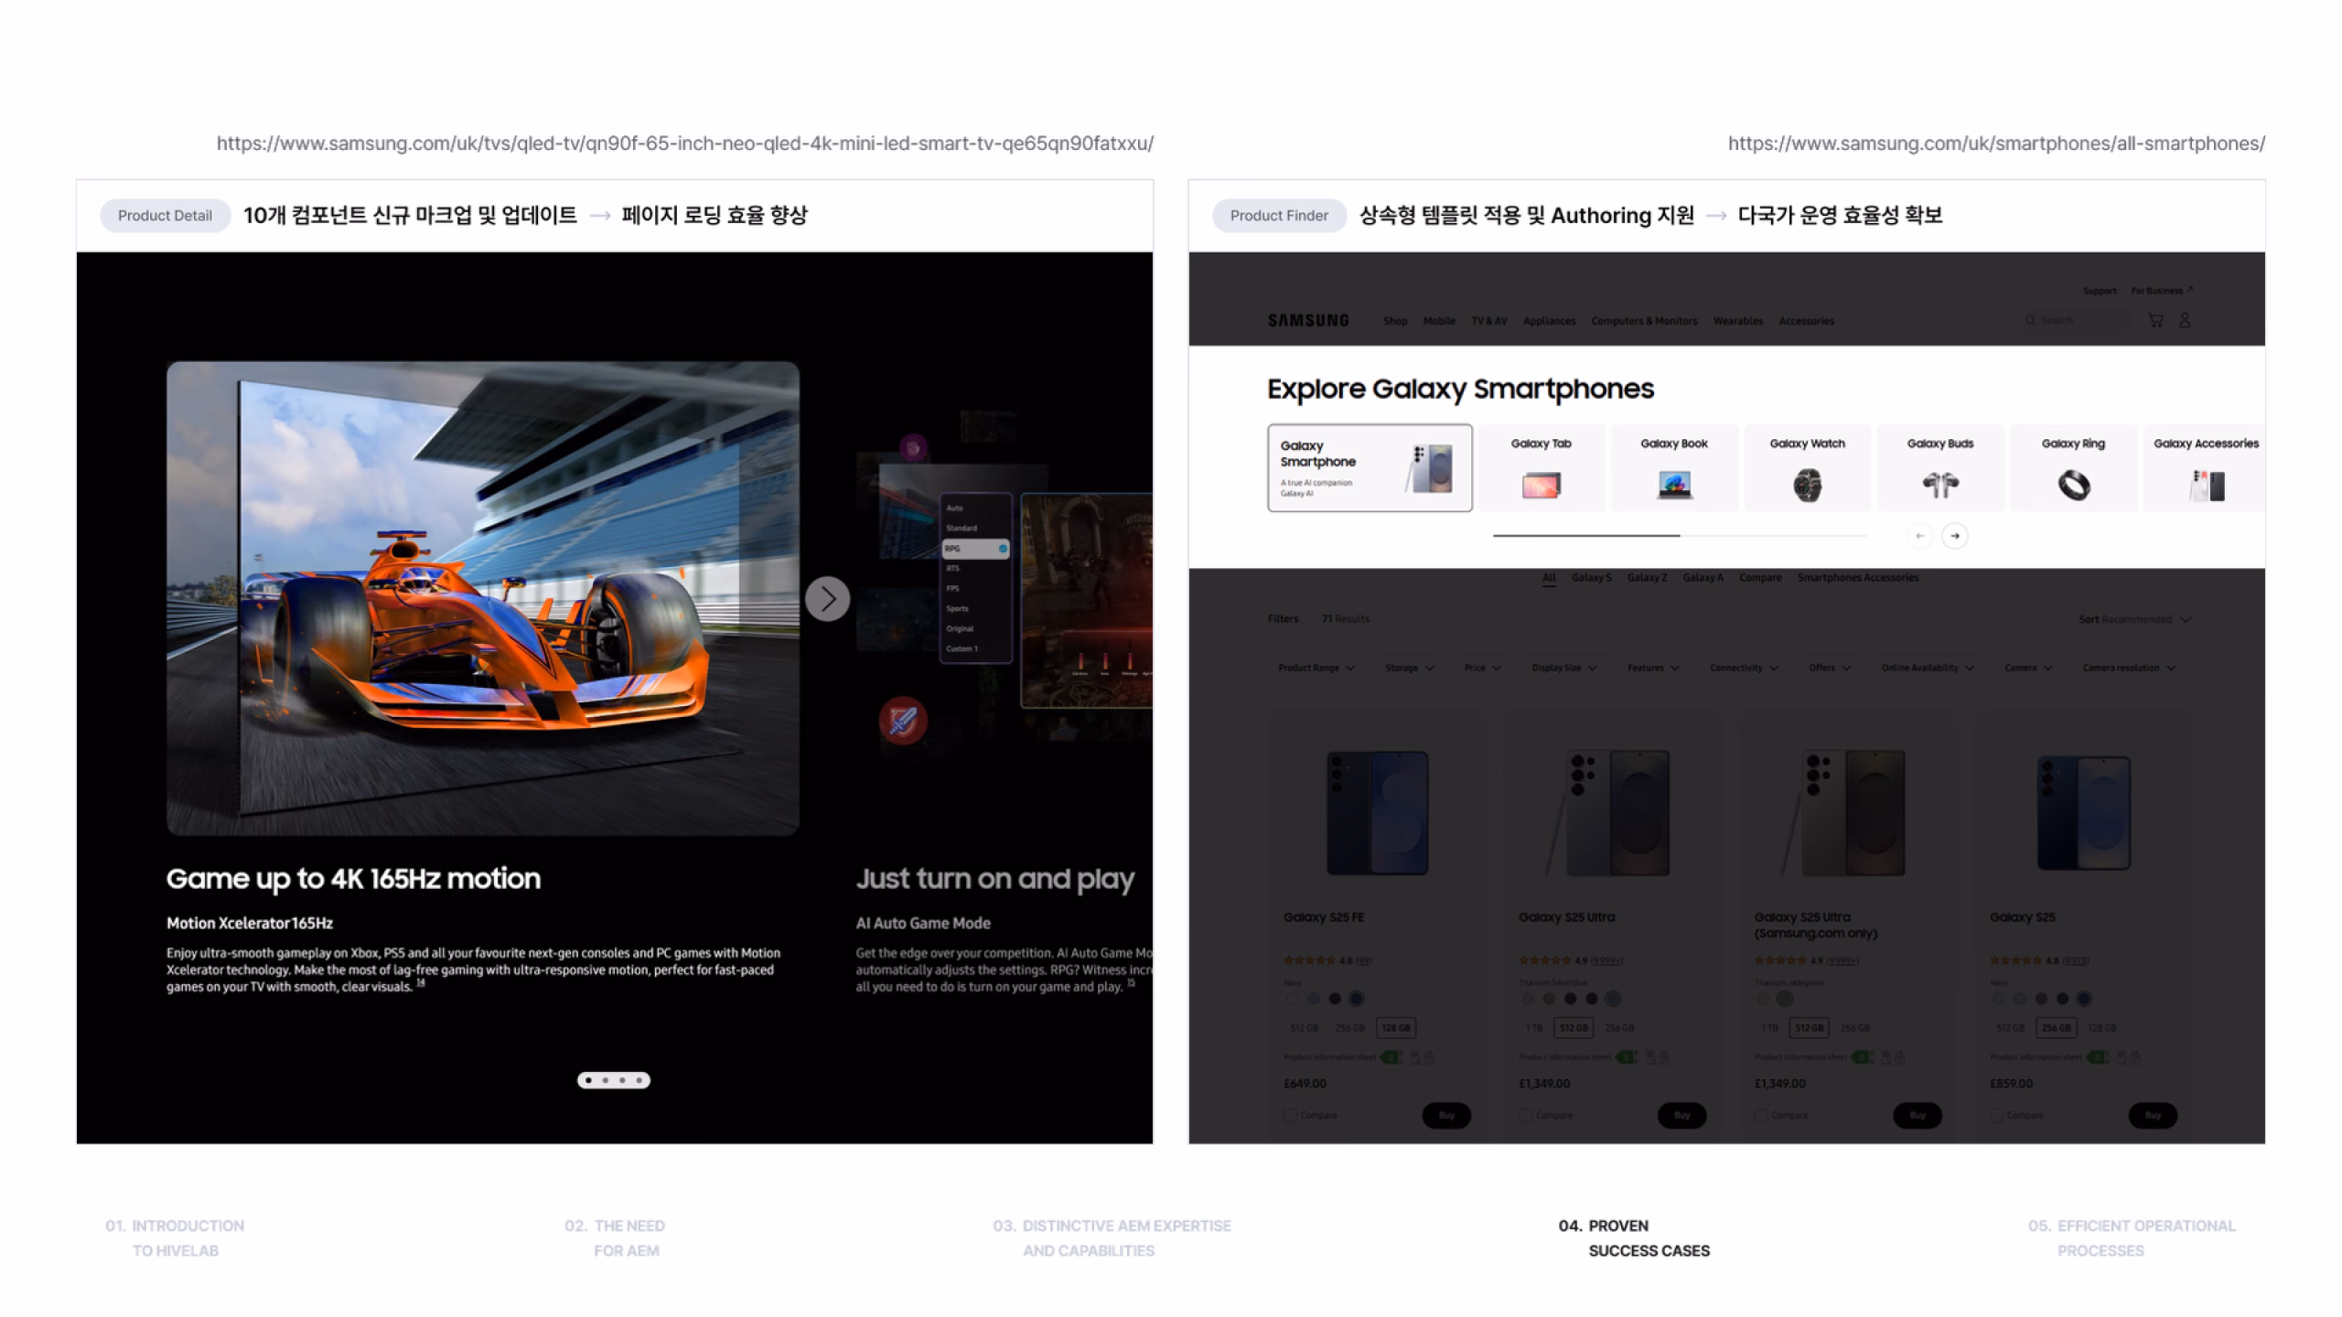Click the Samsung logo
Viewport: 2342px width, 1317px height.
tap(1308, 320)
